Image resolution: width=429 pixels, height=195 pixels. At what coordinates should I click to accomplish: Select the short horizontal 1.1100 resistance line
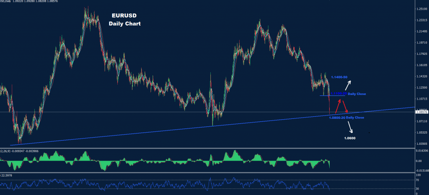pyautogui.click(x=332, y=95)
